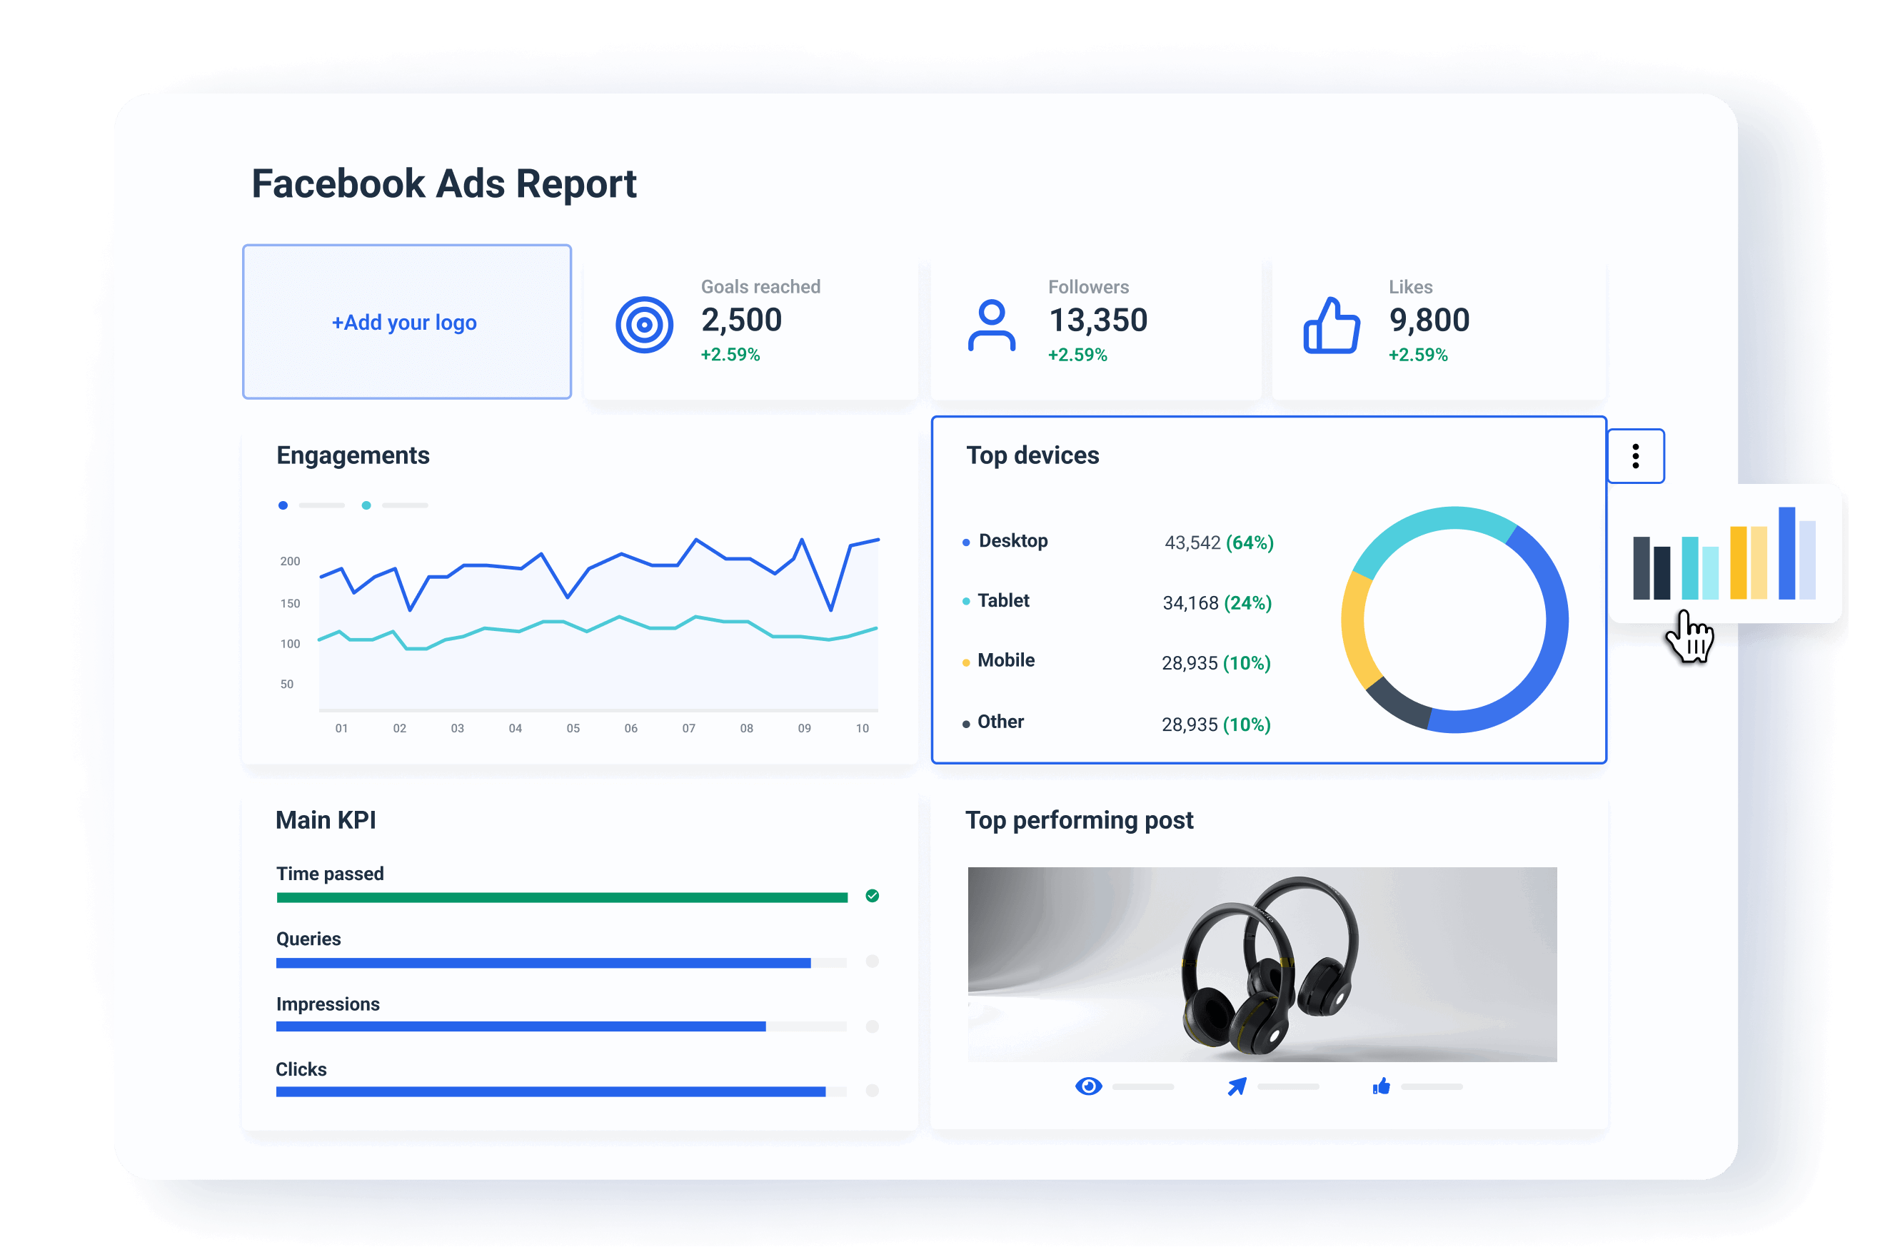1885x1247 pixels.
Task: Select the Engagements section header
Action: pos(352,455)
